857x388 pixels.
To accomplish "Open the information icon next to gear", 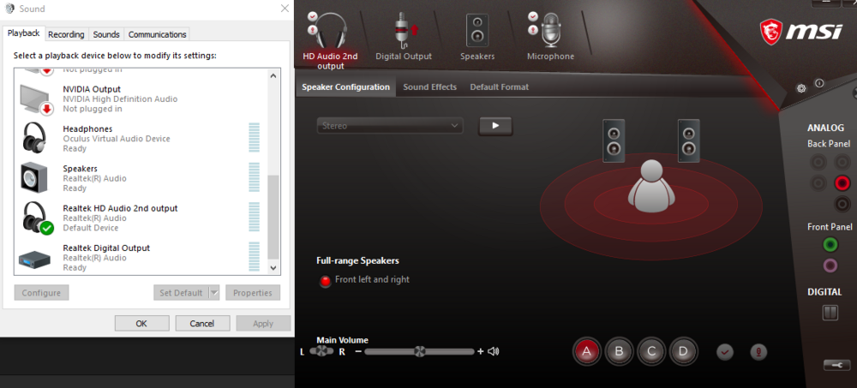I will pos(818,83).
